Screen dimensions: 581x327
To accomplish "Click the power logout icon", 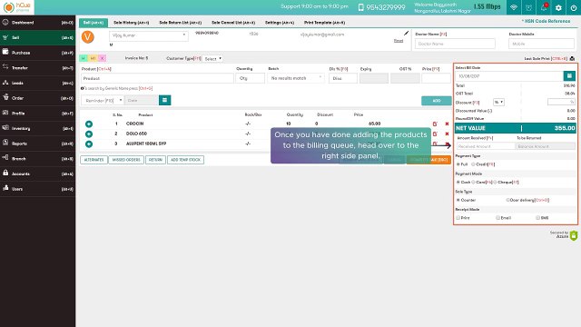I will [574, 7].
